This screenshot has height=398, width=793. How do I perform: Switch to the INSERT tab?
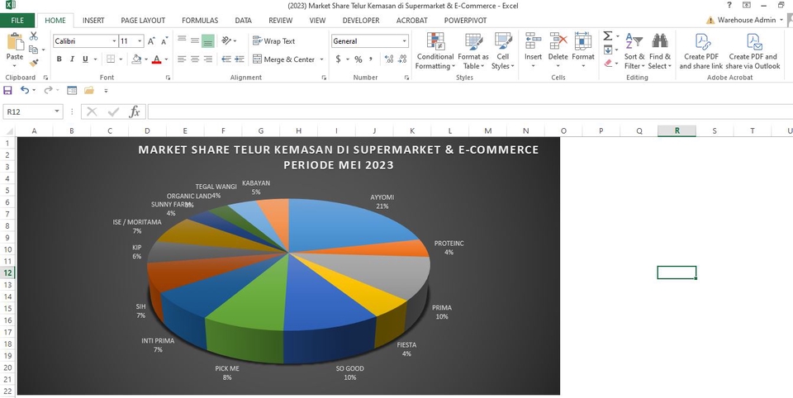(93, 20)
